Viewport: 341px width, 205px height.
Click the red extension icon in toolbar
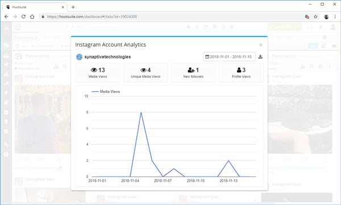[307, 16]
